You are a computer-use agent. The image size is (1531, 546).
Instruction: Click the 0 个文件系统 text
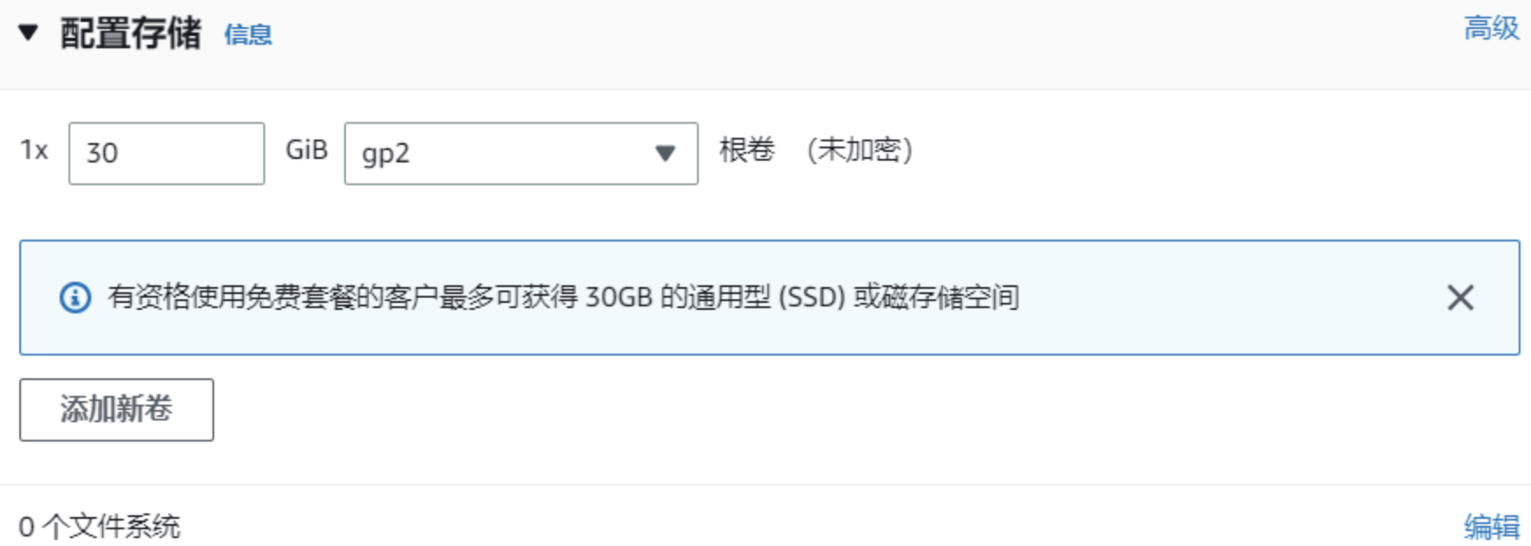(x=99, y=527)
